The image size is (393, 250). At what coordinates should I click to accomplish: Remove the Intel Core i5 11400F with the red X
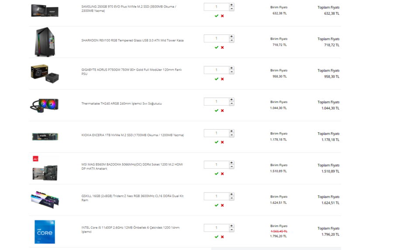(x=222, y=237)
